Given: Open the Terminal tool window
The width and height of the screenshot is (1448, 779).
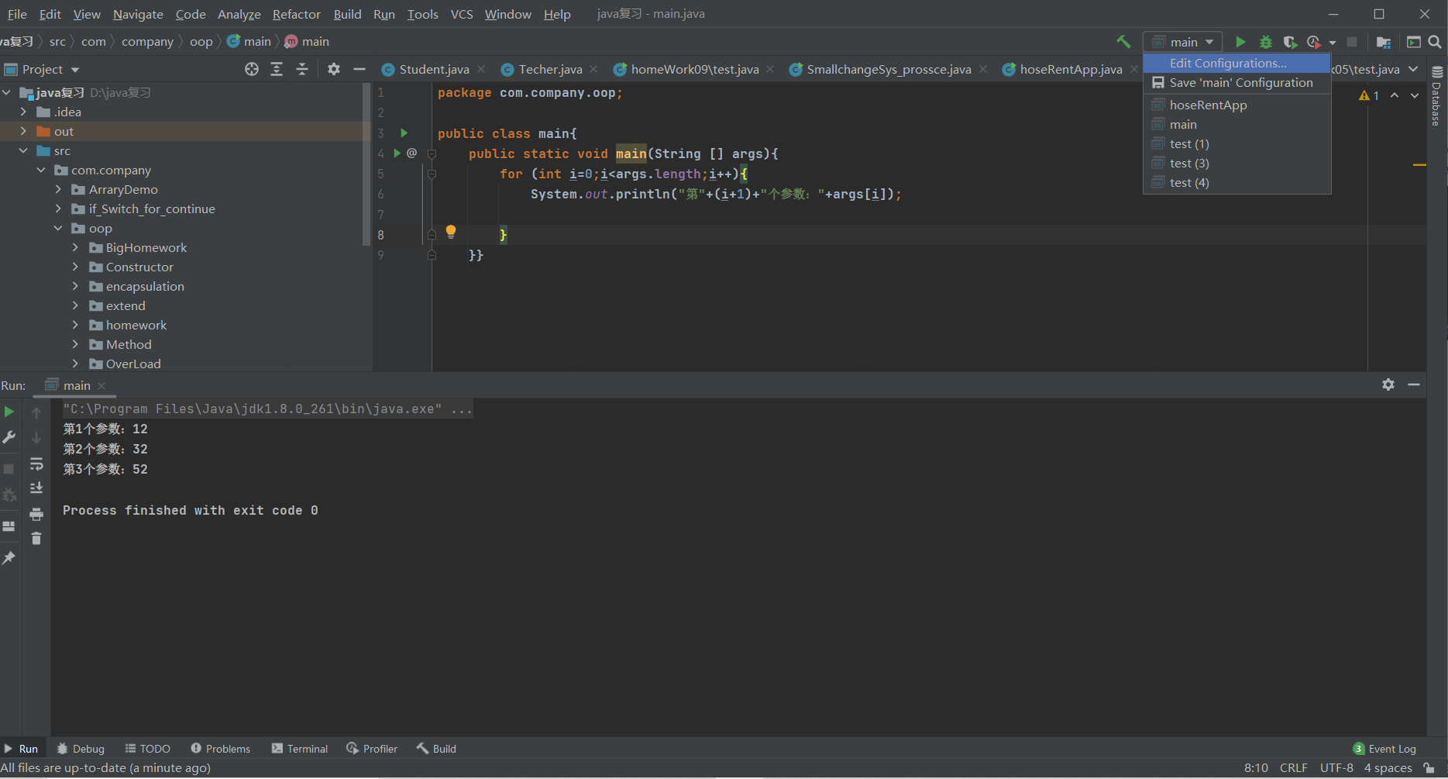Looking at the screenshot, I should [x=300, y=749].
